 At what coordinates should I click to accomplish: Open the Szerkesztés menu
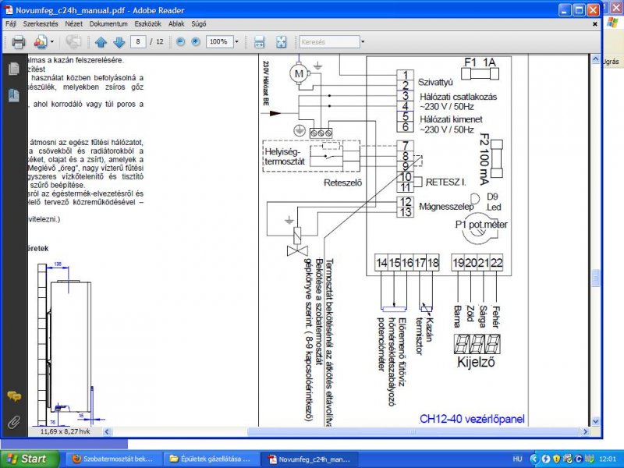(41, 24)
